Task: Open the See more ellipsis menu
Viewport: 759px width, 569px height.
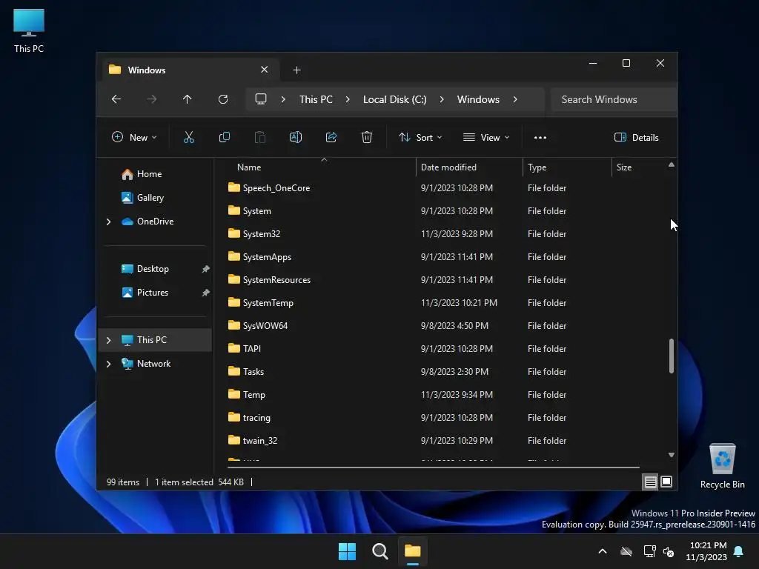Action: 540,137
